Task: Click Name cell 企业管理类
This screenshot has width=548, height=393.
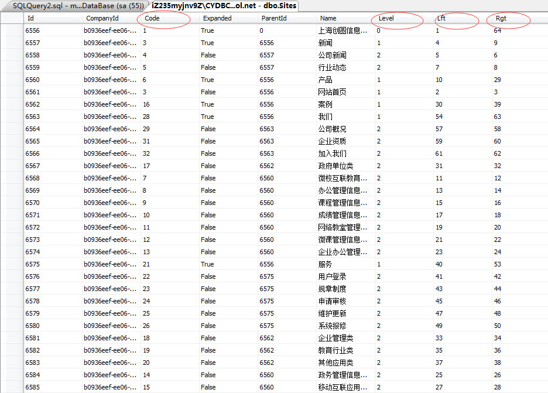Action: click(x=345, y=338)
